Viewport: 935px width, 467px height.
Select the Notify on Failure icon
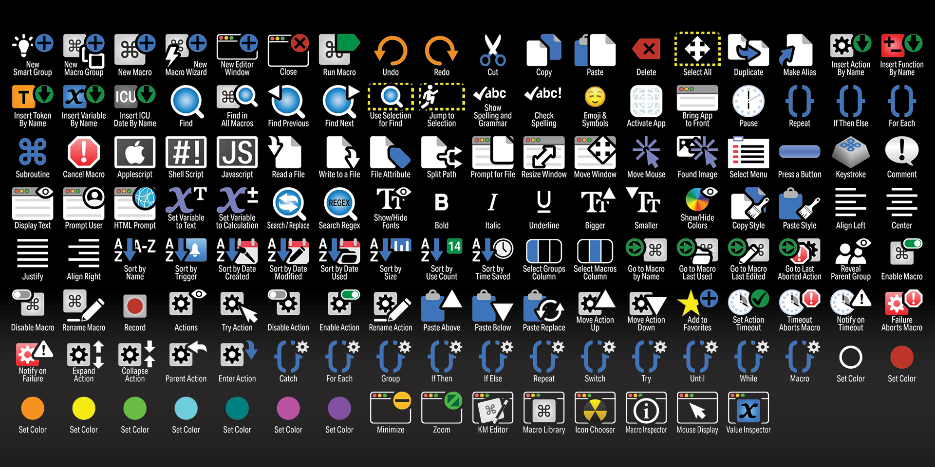pyautogui.click(x=34, y=353)
